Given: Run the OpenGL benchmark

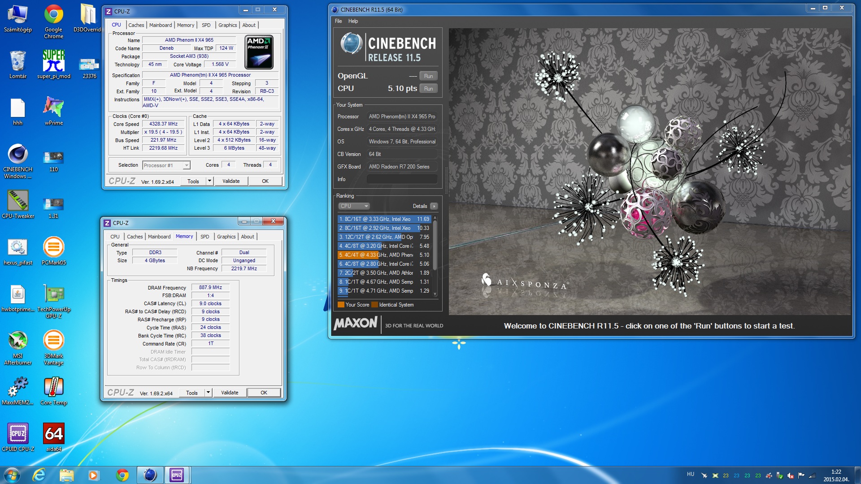Looking at the screenshot, I should (428, 76).
